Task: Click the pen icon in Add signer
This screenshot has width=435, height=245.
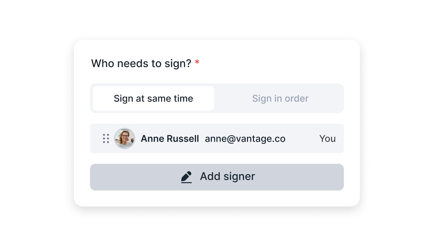Action: pos(187,177)
